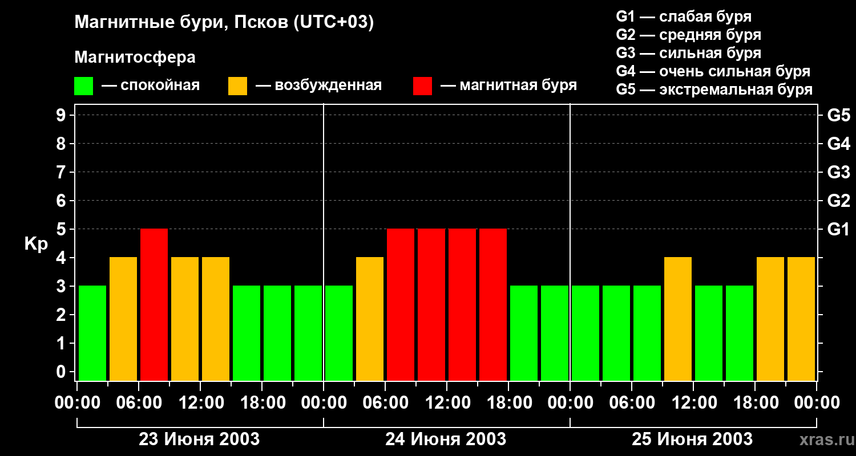This screenshot has width=856, height=456.
Task: Click the green 'спокойная' legend swatch
Action: (x=83, y=86)
